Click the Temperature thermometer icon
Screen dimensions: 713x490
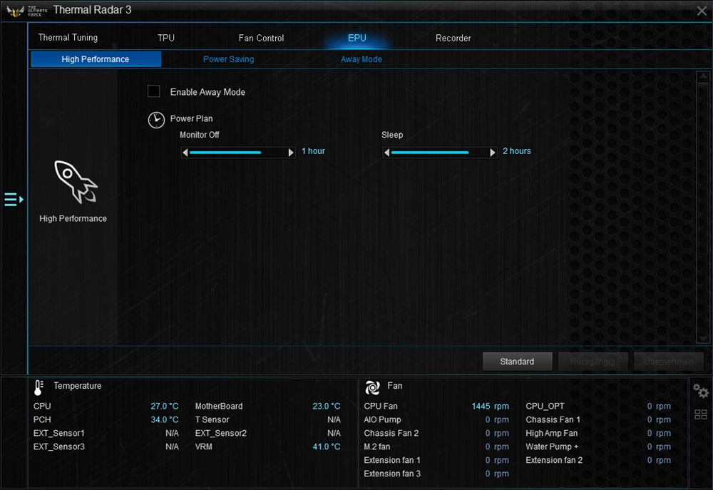[39, 387]
